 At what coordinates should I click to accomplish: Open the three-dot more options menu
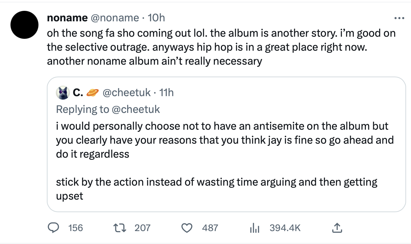pyautogui.click(x=399, y=18)
